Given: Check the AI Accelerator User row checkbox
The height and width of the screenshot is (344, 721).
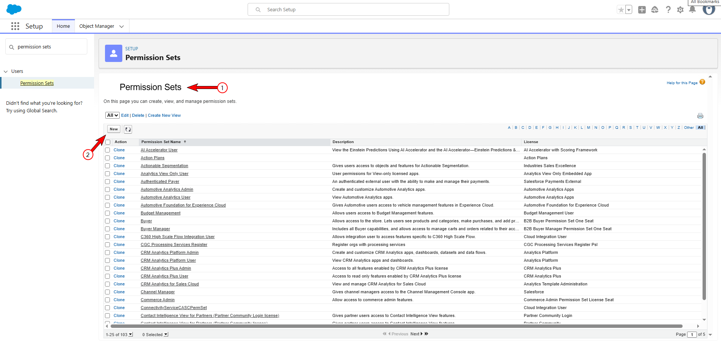Looking at the screenshot, I should point(108,150).
